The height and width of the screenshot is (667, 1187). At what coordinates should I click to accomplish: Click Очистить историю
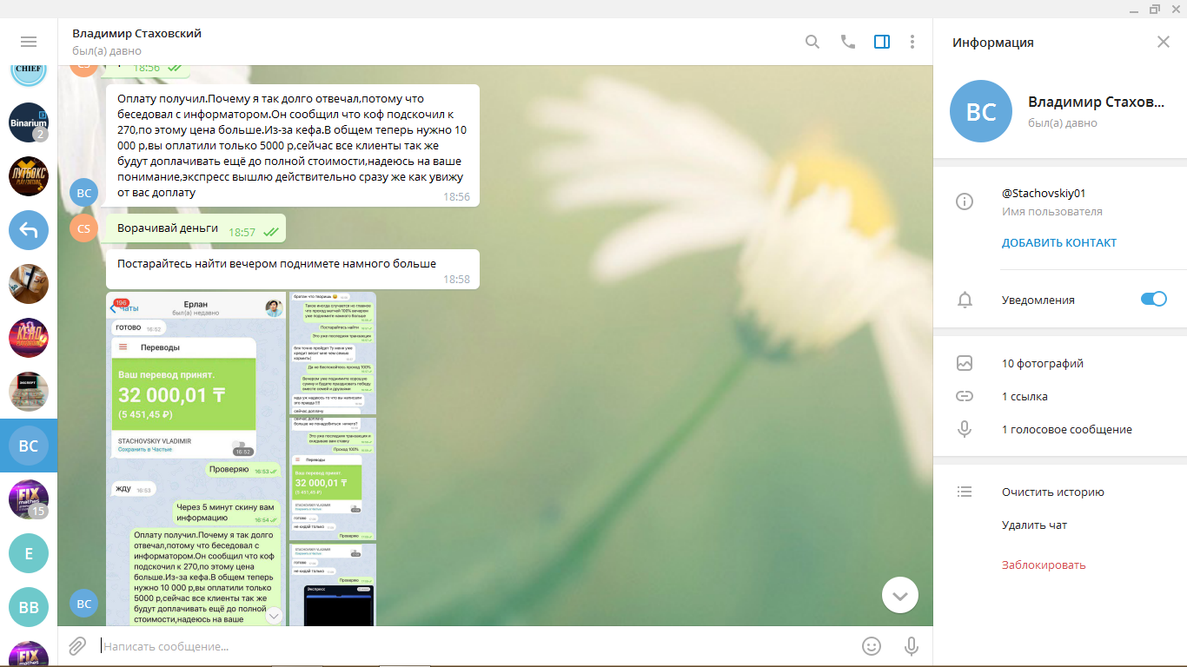click(x=1052, y=492)
